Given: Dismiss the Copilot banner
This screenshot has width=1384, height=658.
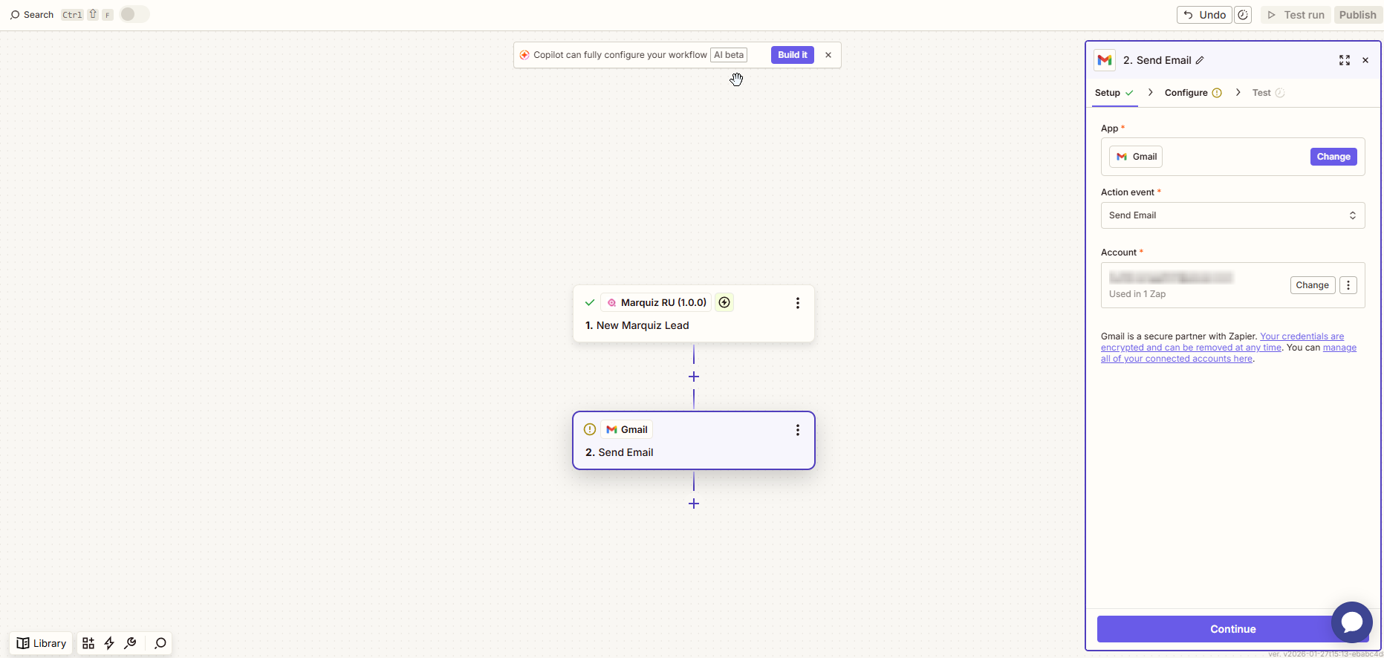Looking at the screenshot, I should (828, 55).
